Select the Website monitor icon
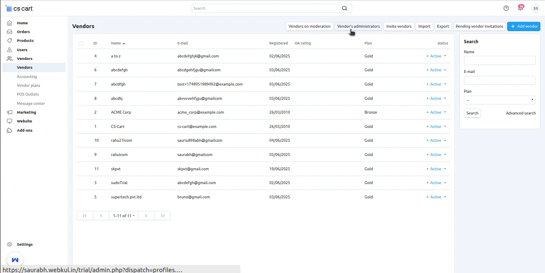545x273 pixels. click(x=9, y=121)
